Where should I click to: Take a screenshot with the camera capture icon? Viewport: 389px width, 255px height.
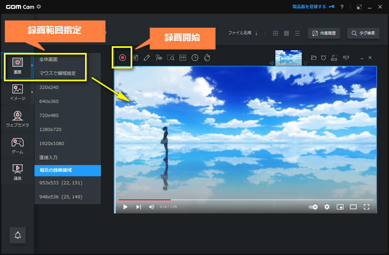click(135, 58)
